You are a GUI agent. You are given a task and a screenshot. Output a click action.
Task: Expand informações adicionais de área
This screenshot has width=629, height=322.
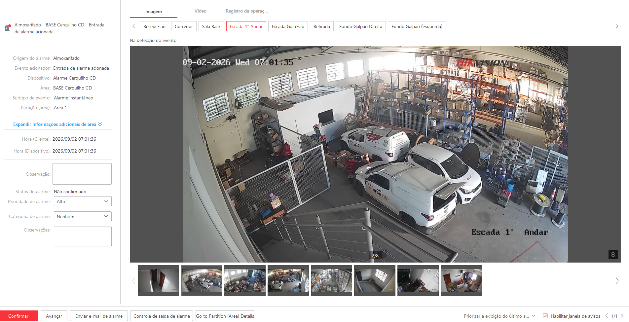[57, 124]
